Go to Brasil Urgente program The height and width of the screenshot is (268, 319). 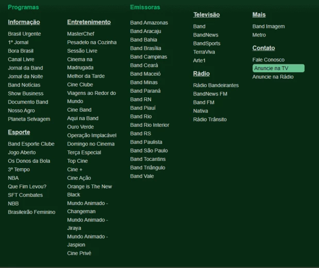[x=24, y=34]
